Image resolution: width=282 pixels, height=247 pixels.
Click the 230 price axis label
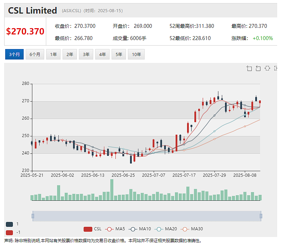click(25, 170)
